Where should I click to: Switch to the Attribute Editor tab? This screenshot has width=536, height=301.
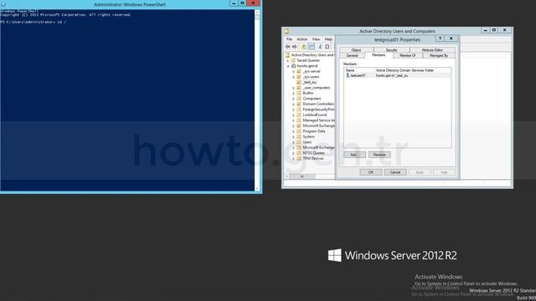(x=432, y=50)
